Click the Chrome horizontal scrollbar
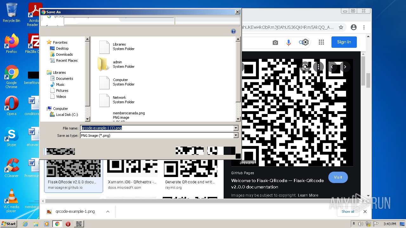The image size is (406, 228). pyautogui.click(x=203, y=201)
